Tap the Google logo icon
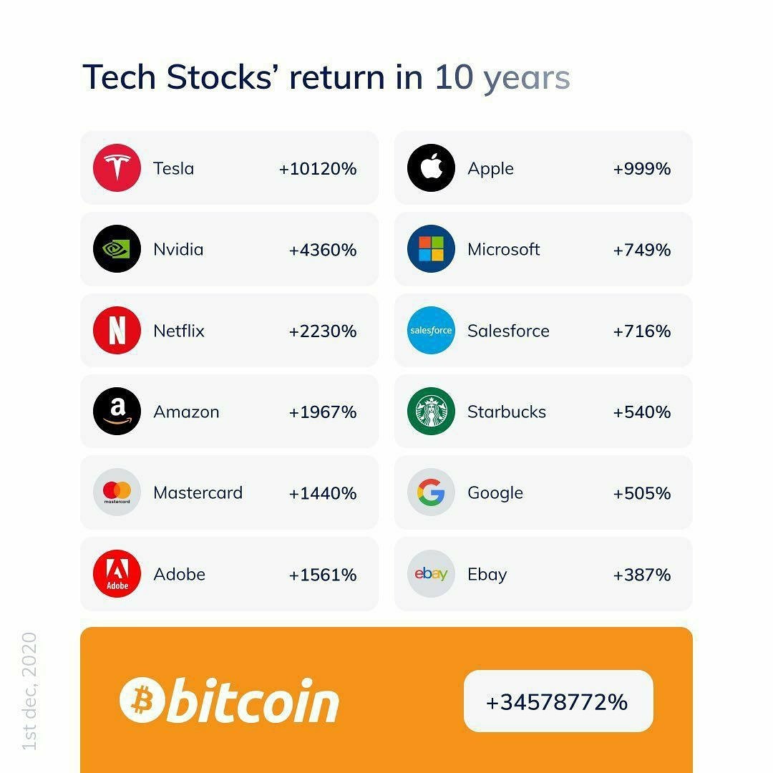 point(431,492)
